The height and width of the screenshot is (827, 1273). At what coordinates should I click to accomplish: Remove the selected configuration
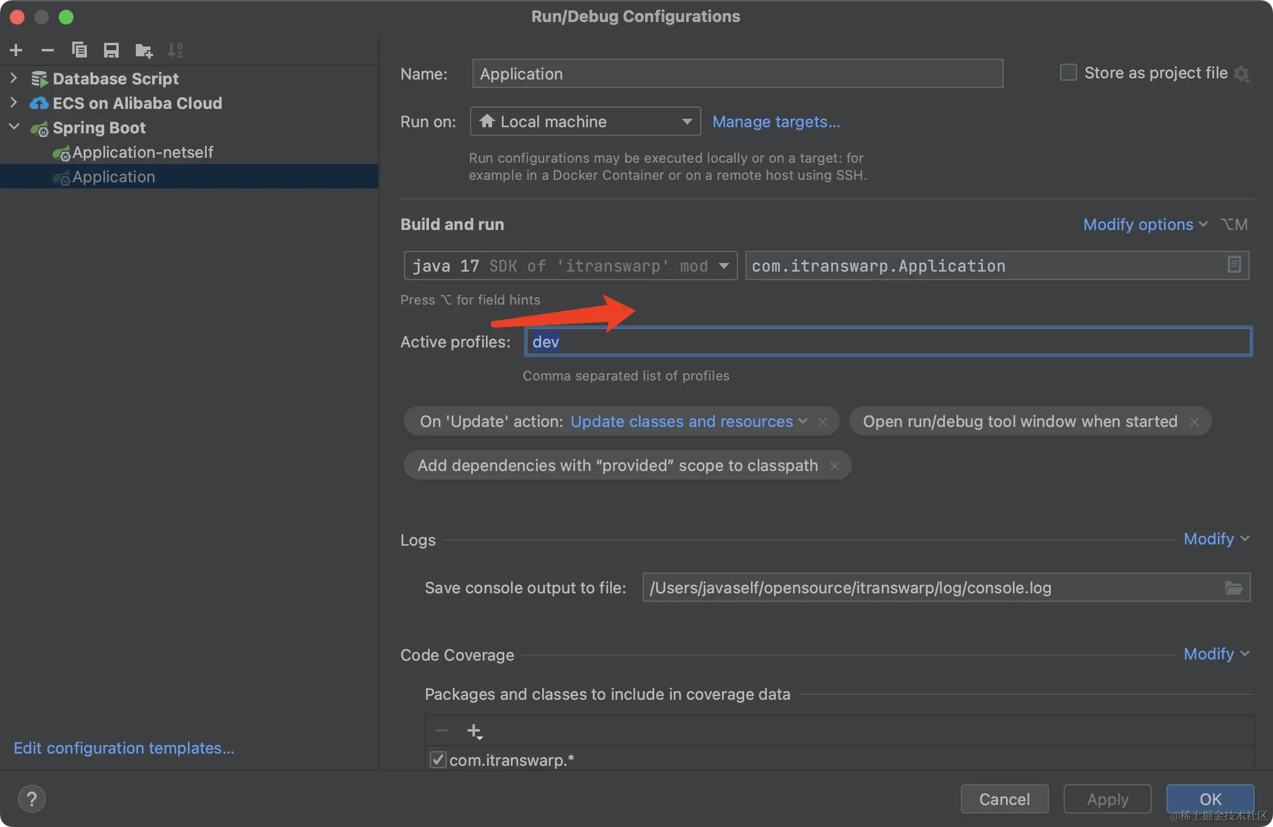coord(48,50)
